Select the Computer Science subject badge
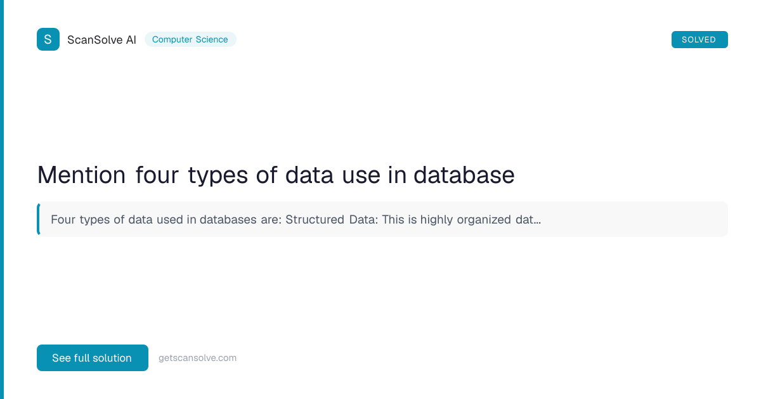Screen dimensions: 761x399 click(x=190, y=39)
